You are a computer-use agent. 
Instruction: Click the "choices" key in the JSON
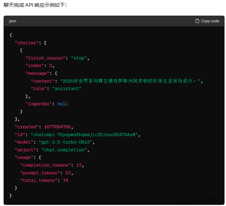click(27, 43)
